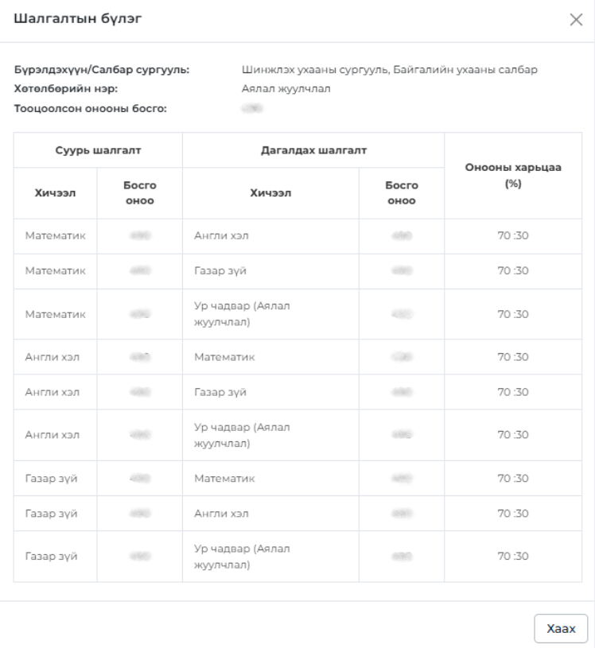The width and height of the screenshot is (595, 648).
Task: Select the Суурь шалгалт column header
Action: tap(98, 150)
